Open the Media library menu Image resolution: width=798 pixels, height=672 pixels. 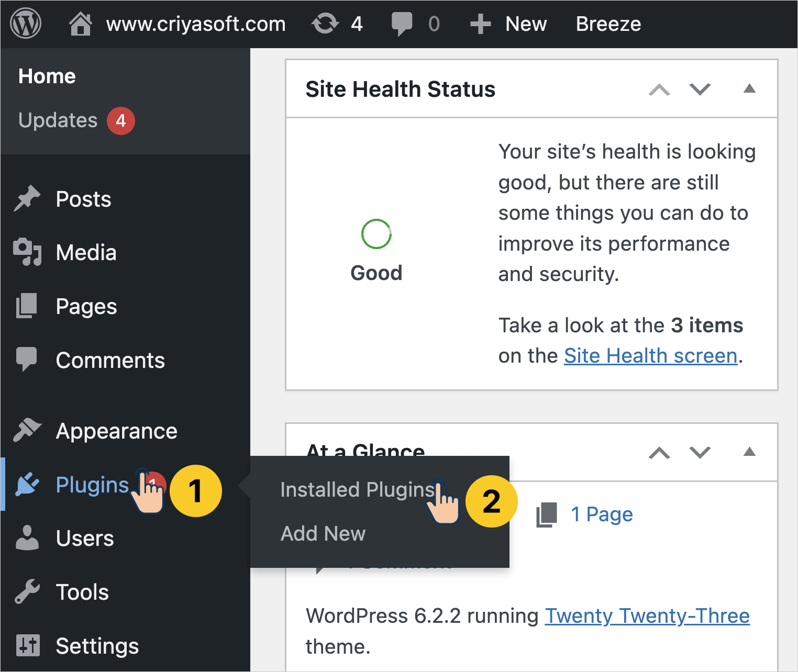point(86,253)
